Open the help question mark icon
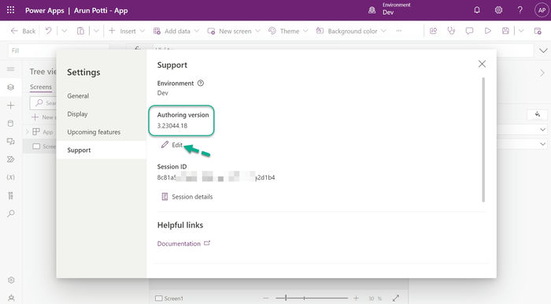The image size is (551, 304). click(520, 9)
